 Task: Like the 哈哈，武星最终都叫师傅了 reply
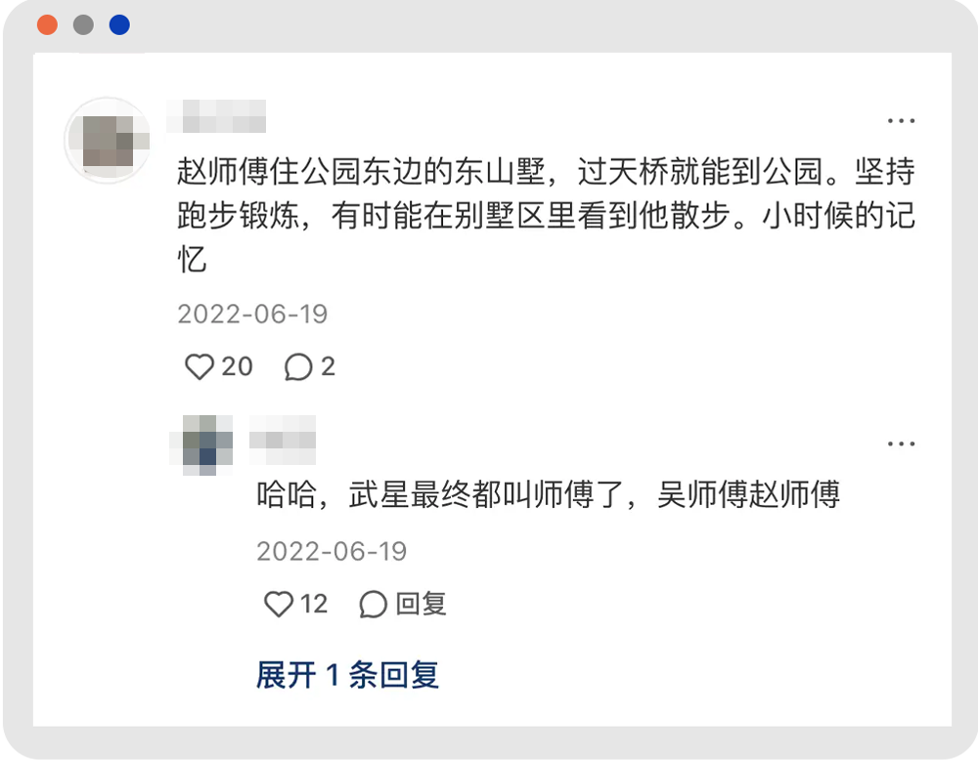pos(279,605)
